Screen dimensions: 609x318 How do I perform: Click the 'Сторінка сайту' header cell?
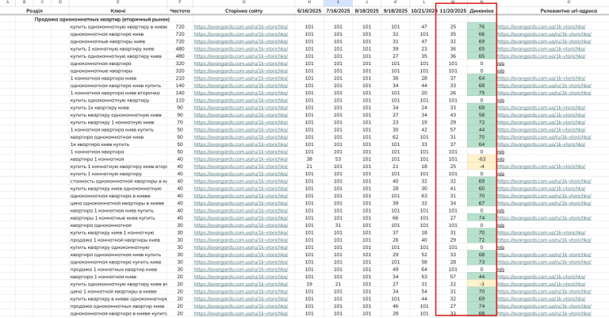[243, 11]
